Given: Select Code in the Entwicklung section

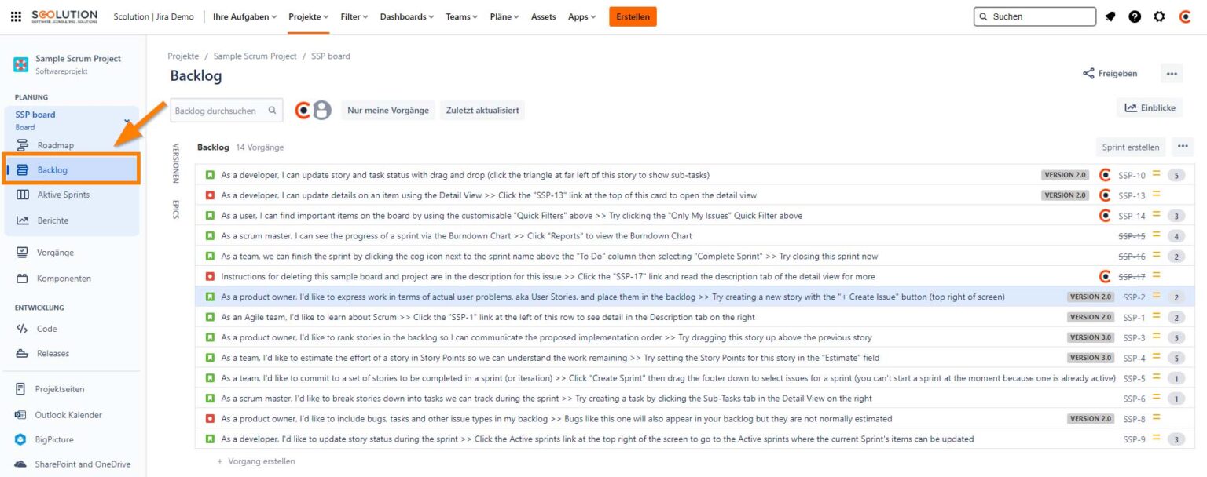Looking at the screenshot, I should [46, 329].
